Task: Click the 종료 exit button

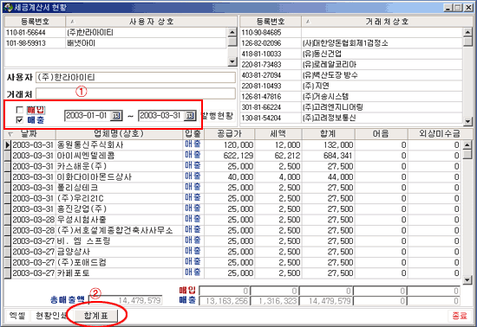Action: pos(460,316)
